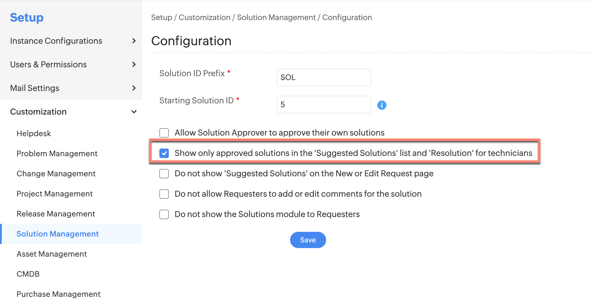Focus the Starting Solution ID field

pyautogui.click(x=324, y=105)
